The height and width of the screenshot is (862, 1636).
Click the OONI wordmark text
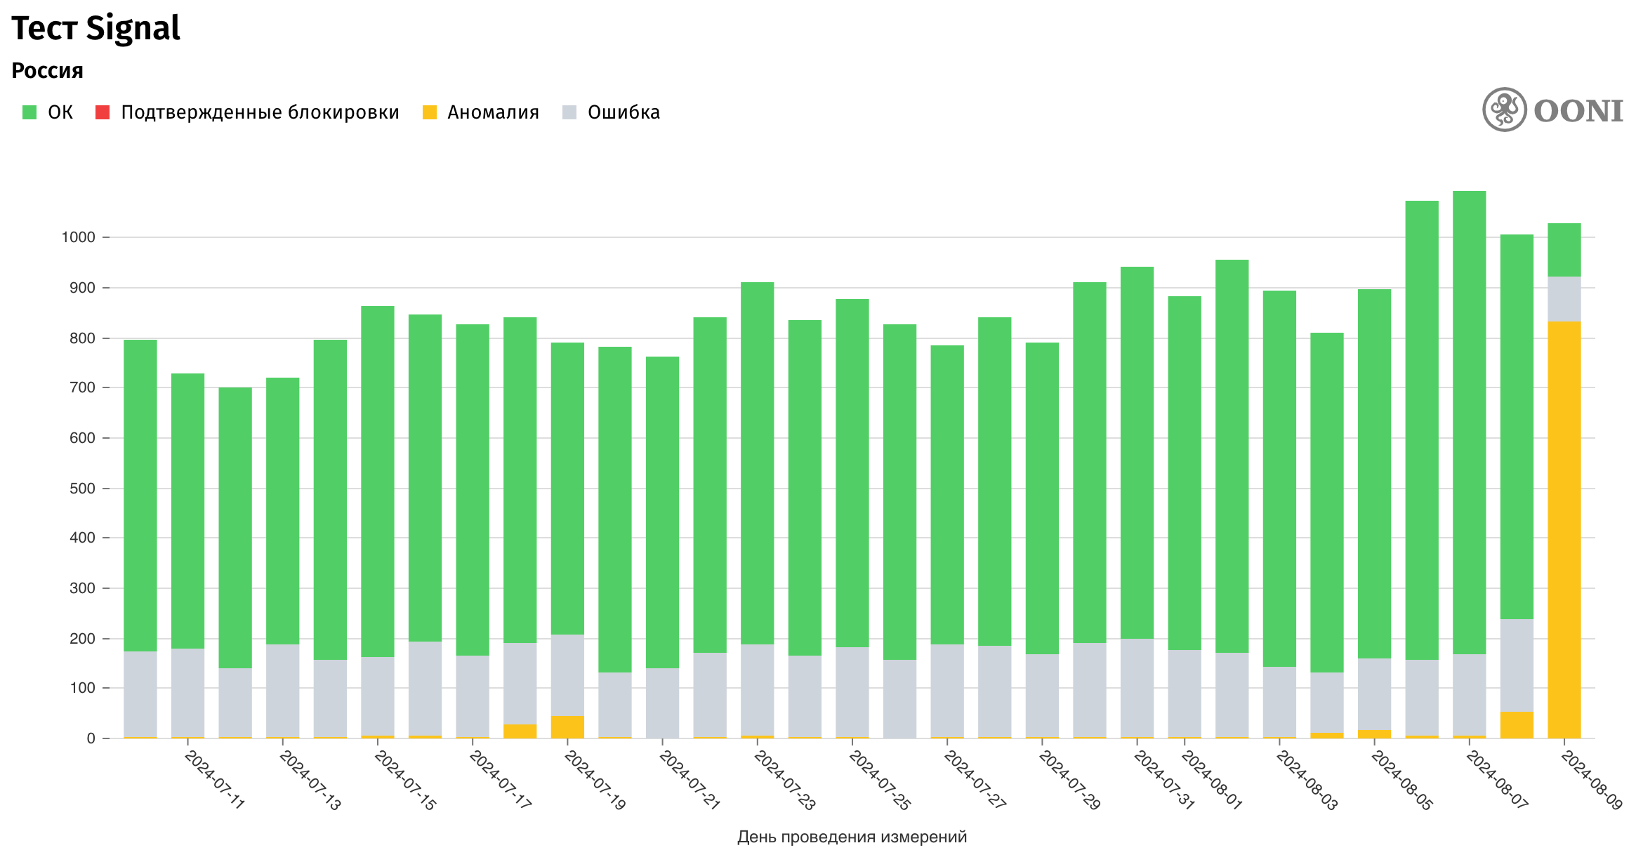click(1578, 111)
